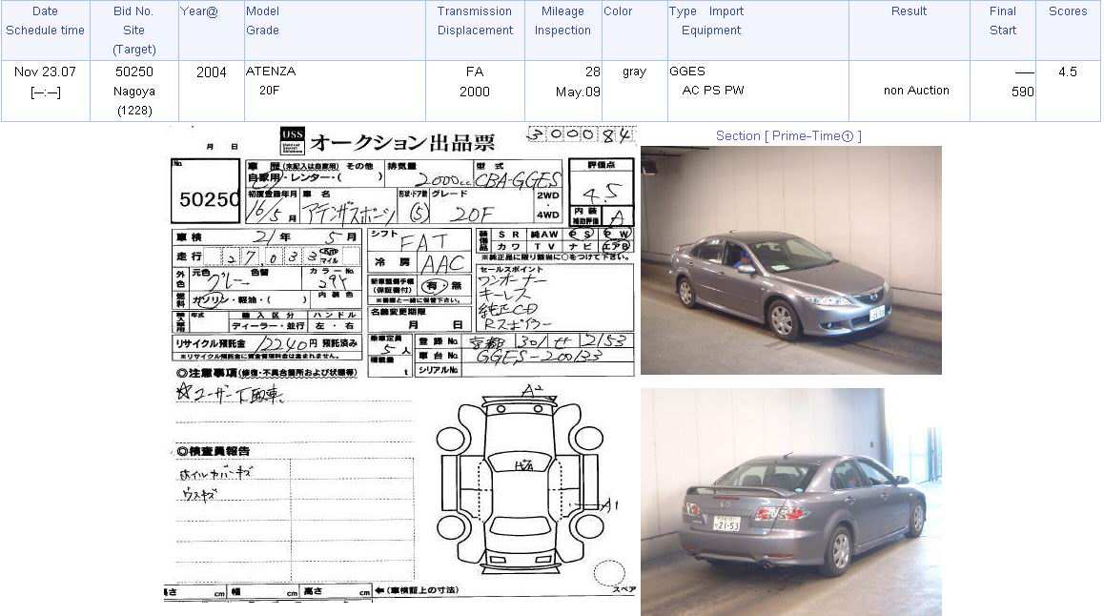Click the 2000 displacement value
1104x616 pixels.
pos(475,92)
